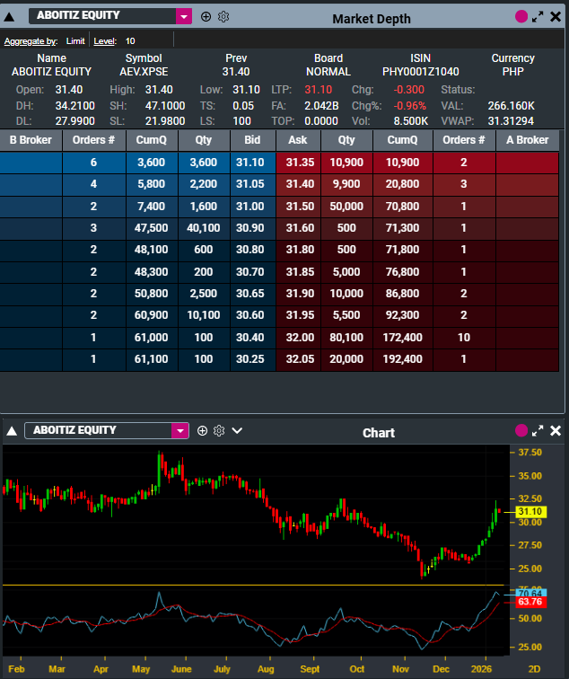Select ask quantity 80,100

(346, 338)
